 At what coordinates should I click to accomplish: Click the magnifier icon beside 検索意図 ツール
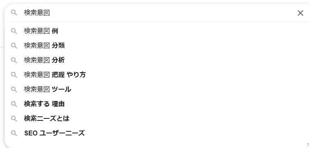tap(14, 90)
